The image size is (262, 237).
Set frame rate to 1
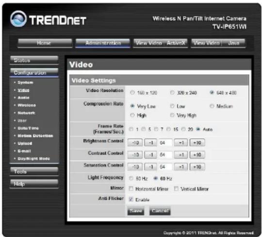click(x=131, y=129)
